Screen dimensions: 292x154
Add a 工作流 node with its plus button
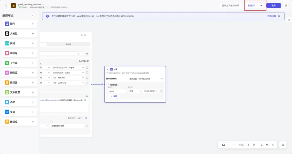[33, 63]
